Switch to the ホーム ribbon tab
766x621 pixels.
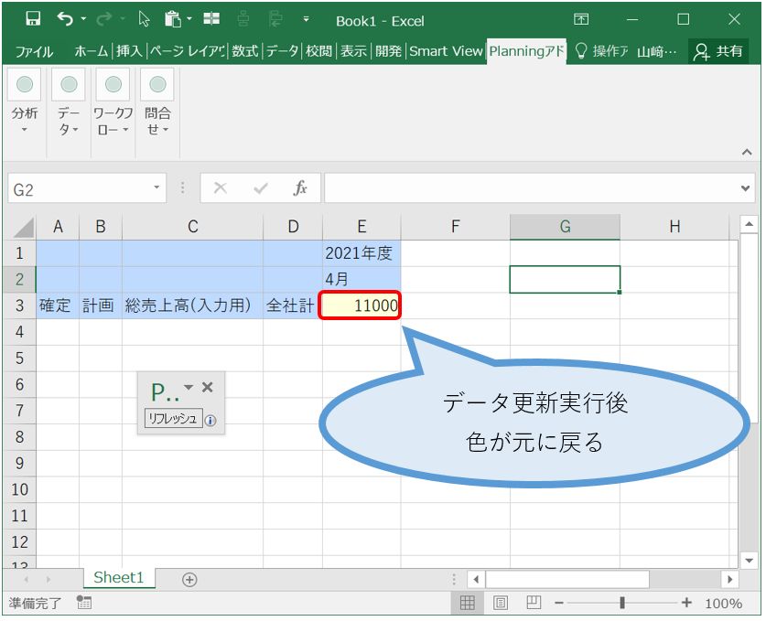[91, 51]
